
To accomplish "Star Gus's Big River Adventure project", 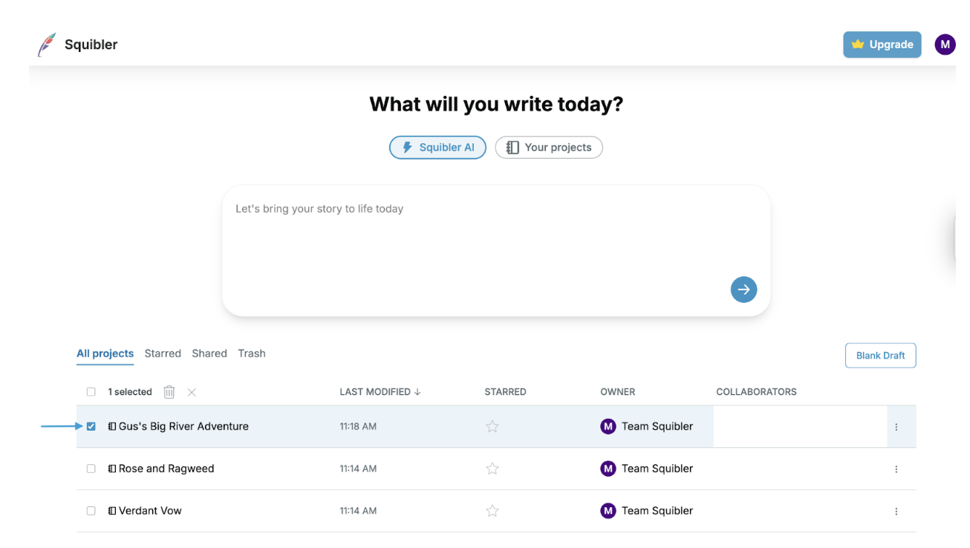I will pyautogui.click(x=492, y=426).
